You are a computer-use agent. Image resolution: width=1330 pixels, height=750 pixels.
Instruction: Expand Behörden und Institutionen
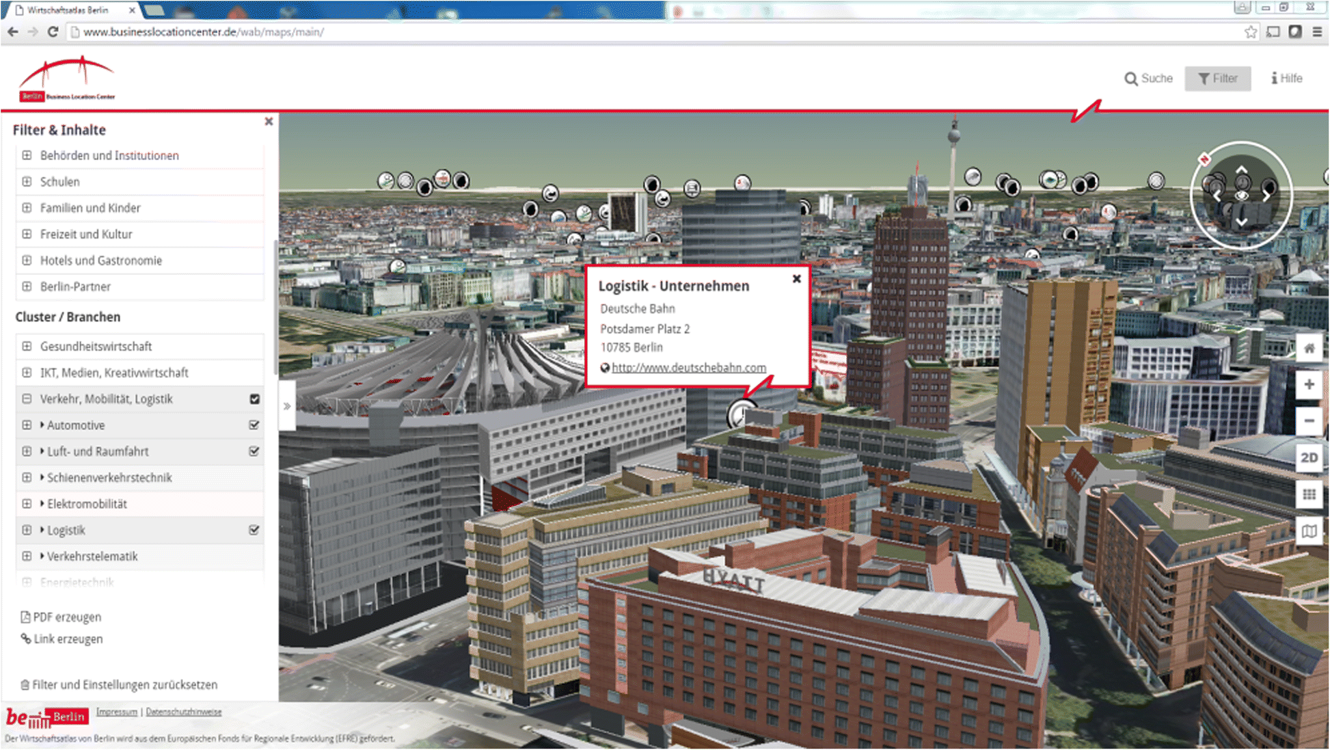[27, 155]
